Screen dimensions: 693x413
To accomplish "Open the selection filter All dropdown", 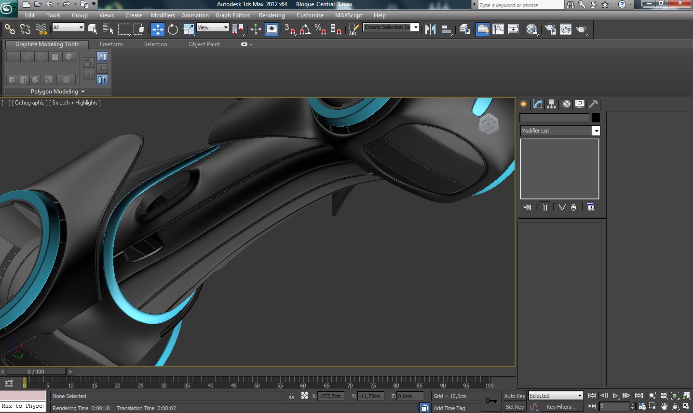I will (x=68, y=27).
